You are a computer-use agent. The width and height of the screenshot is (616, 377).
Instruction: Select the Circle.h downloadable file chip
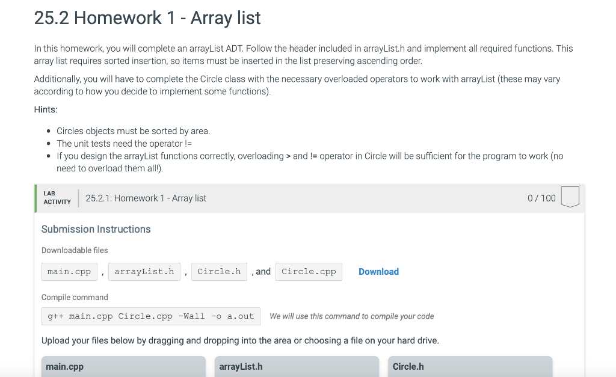[x=219, y=271]
